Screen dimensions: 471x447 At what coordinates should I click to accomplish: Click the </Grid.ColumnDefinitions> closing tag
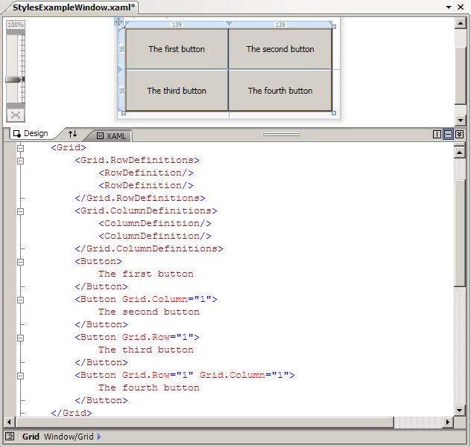tap(149, 249)
